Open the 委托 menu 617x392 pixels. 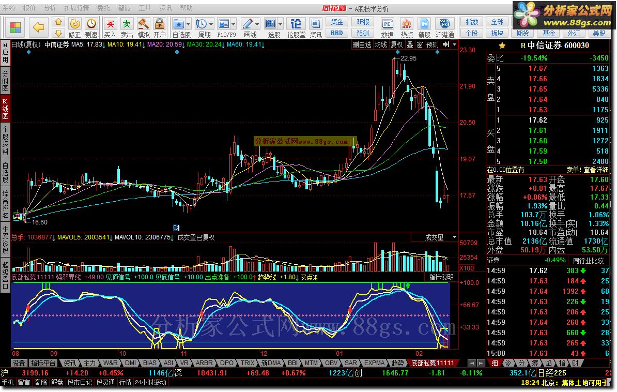pyautogui.click(x=103, y=7)
